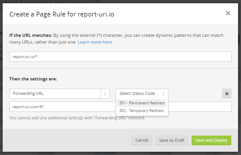Choose 301 - Permanent Redirect option

point(142,103)
